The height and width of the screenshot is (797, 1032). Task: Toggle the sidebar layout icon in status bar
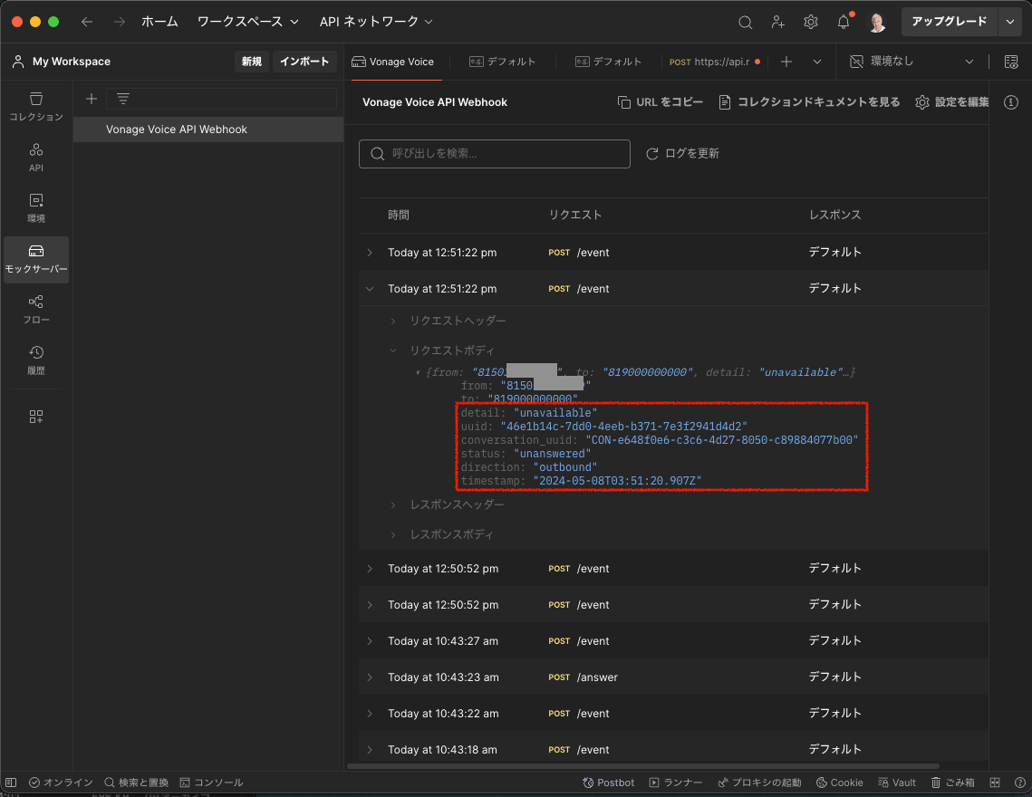click(x=11, y=783)
